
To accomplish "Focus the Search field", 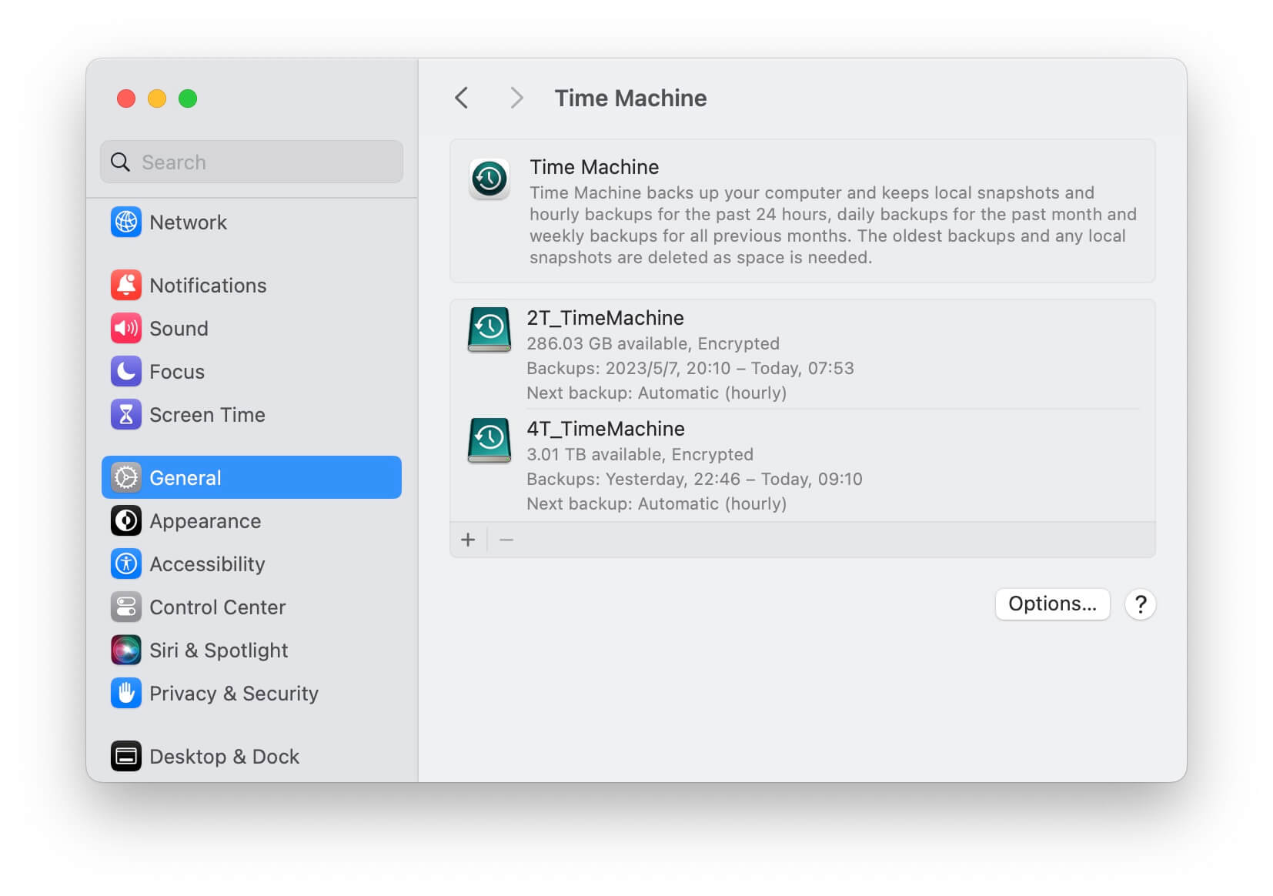I will [252, 162].
